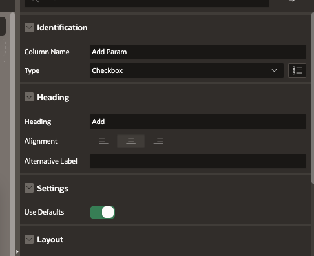The width and height of the screenshot is (314, 256).
Task: Collapse the Identification section
Action: pos(29,28)
